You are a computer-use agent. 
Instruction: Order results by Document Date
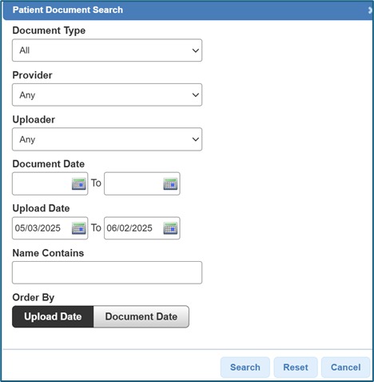point(141,316)
